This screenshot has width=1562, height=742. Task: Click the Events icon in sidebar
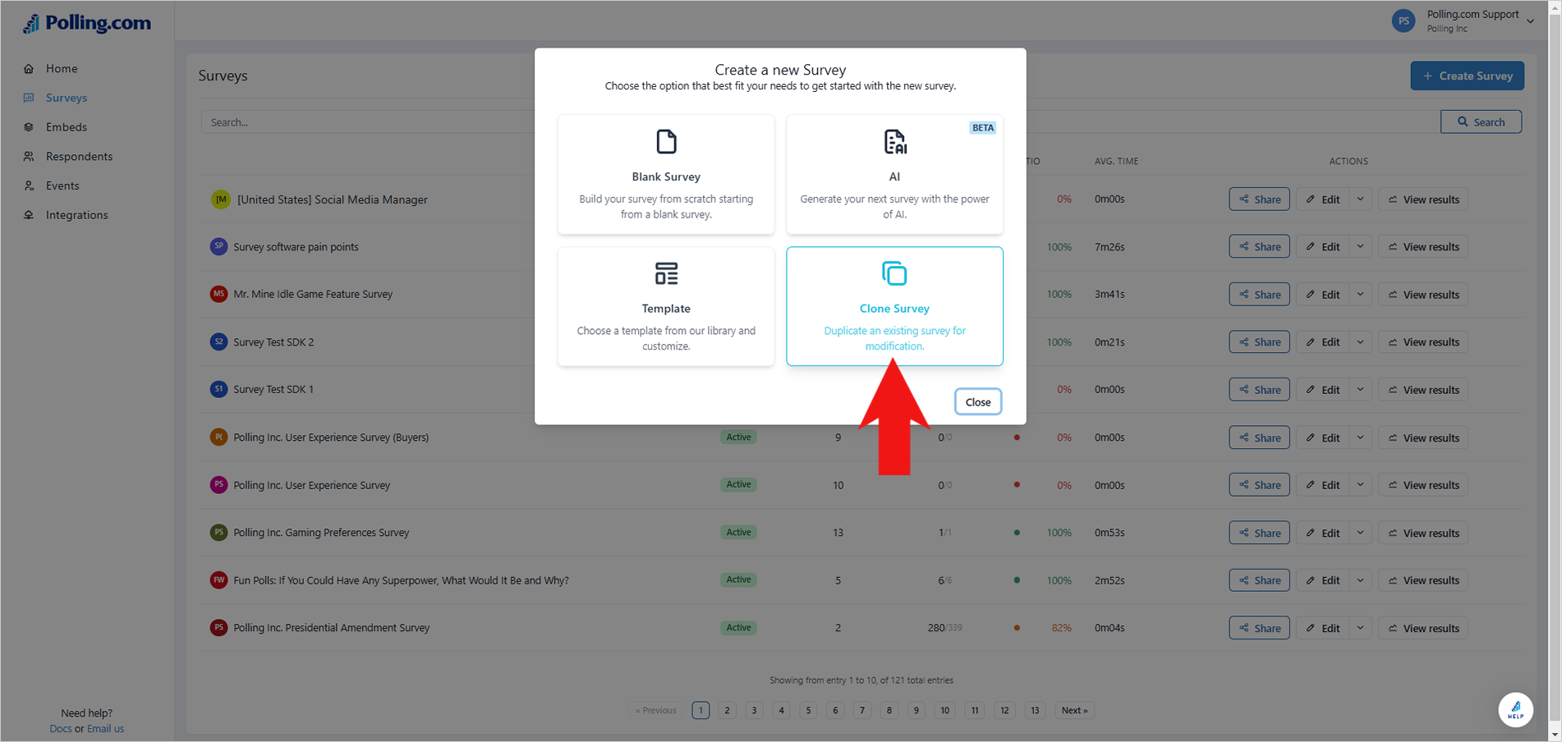[x=29, y=186]
